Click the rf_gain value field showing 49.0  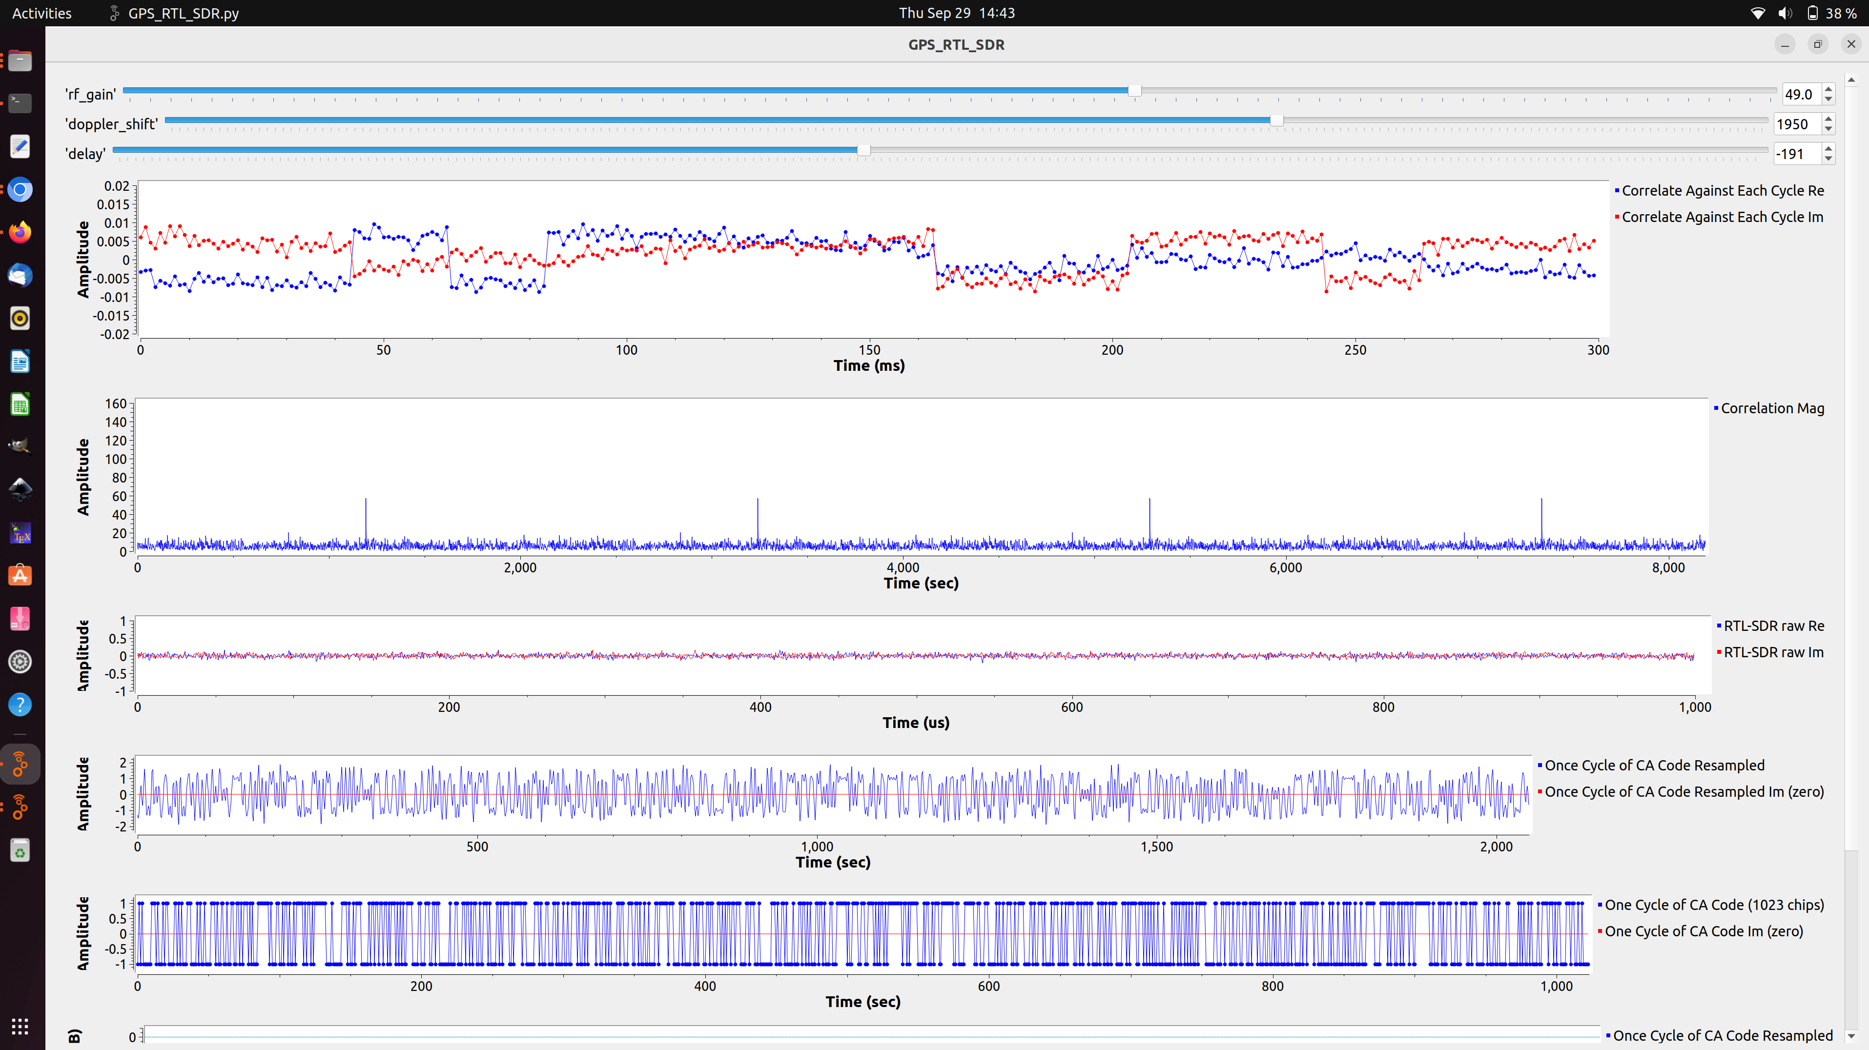(1802, 94)
